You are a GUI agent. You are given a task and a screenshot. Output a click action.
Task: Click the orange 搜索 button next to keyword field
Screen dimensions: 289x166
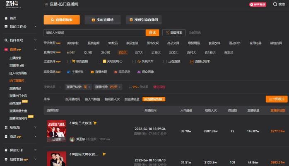[152, 33]
